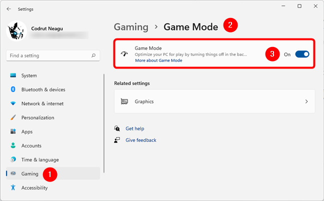Open More about Game Mode link
The image size is (324, 201).
click(x=158, y=60)
